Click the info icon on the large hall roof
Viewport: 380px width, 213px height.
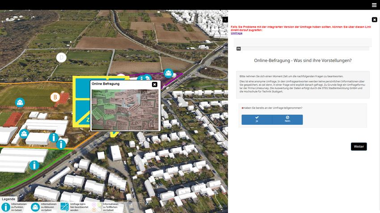tap(34, 165)
